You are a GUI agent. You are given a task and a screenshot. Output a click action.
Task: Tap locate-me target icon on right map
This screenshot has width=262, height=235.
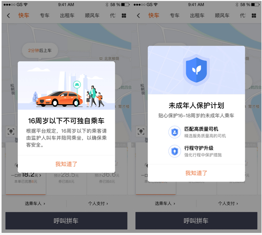coord(141,132)
